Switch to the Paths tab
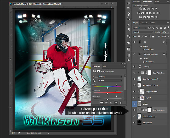This screenshot has width=170, height=138. point(152,23)
